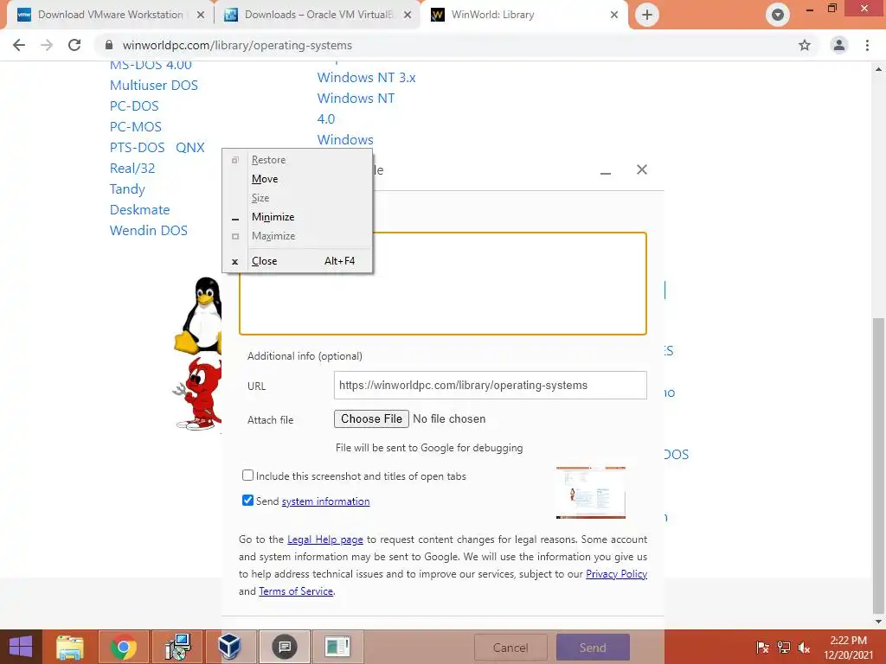Open the Terms of Service link
Image resolution: width=886 pixels, height=664 pixels.
pos(296,591)
